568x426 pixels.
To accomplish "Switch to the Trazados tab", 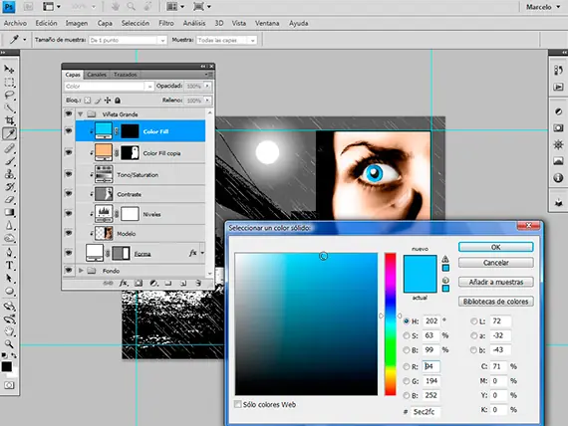I will (126, 75).
